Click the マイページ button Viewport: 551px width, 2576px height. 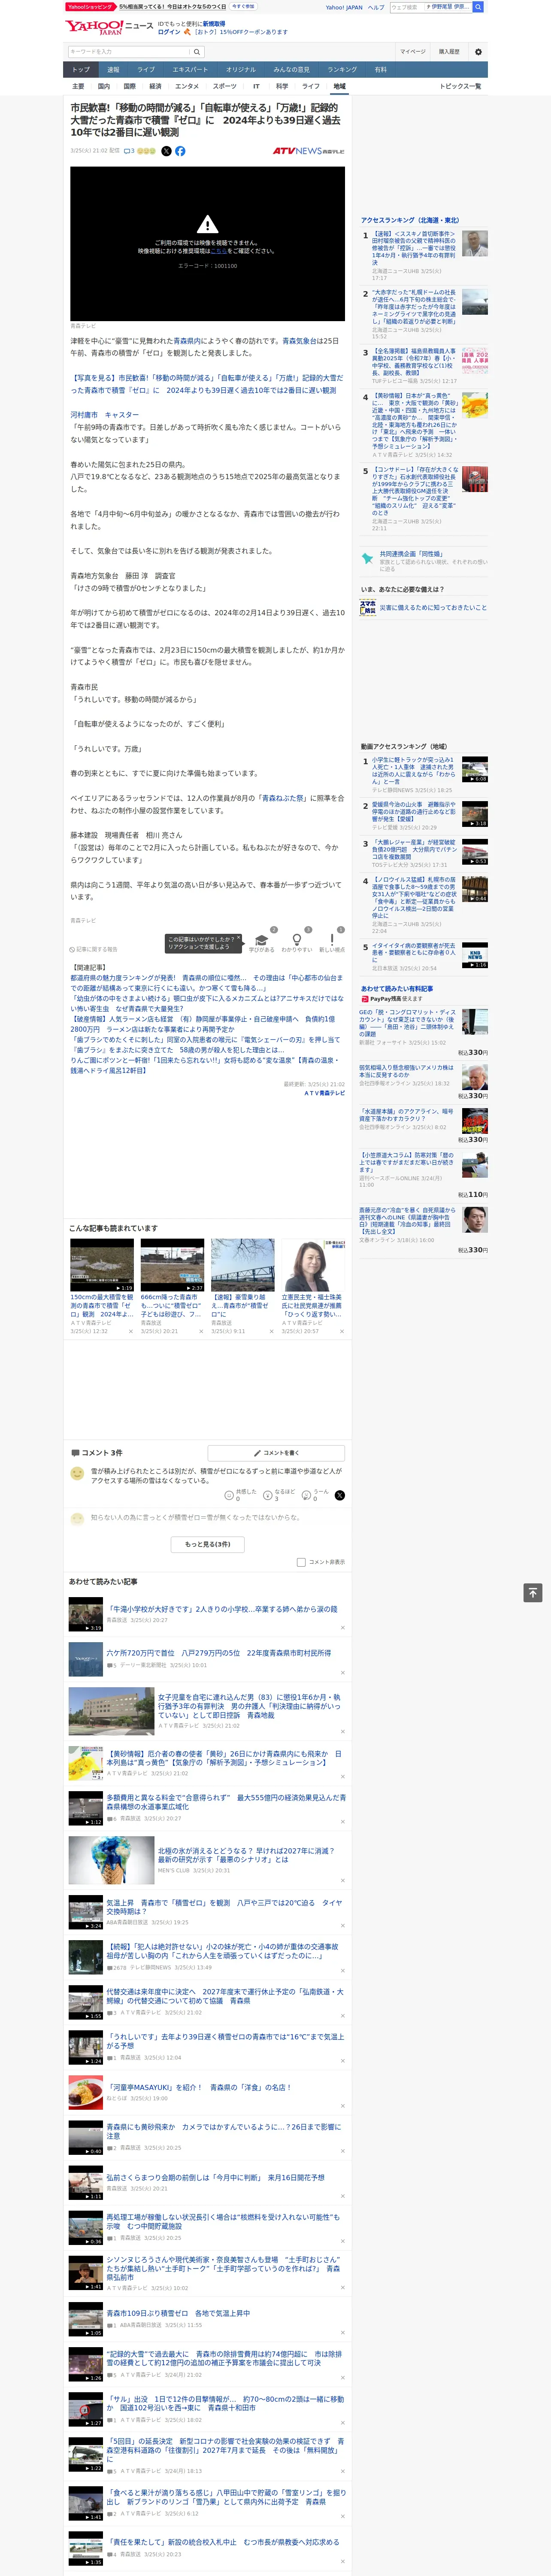413,52
